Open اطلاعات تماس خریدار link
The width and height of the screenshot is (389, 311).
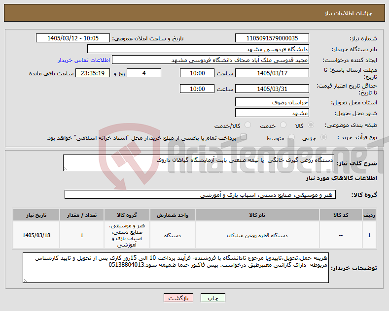[x=84, y=60]
